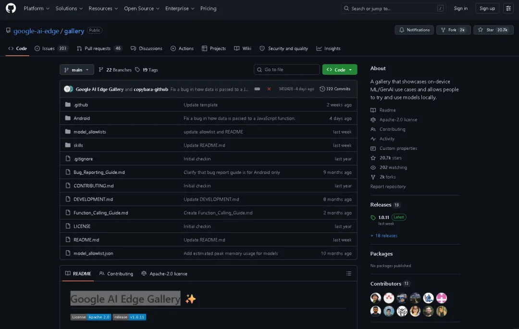Select the Code tab

point(18,49)
